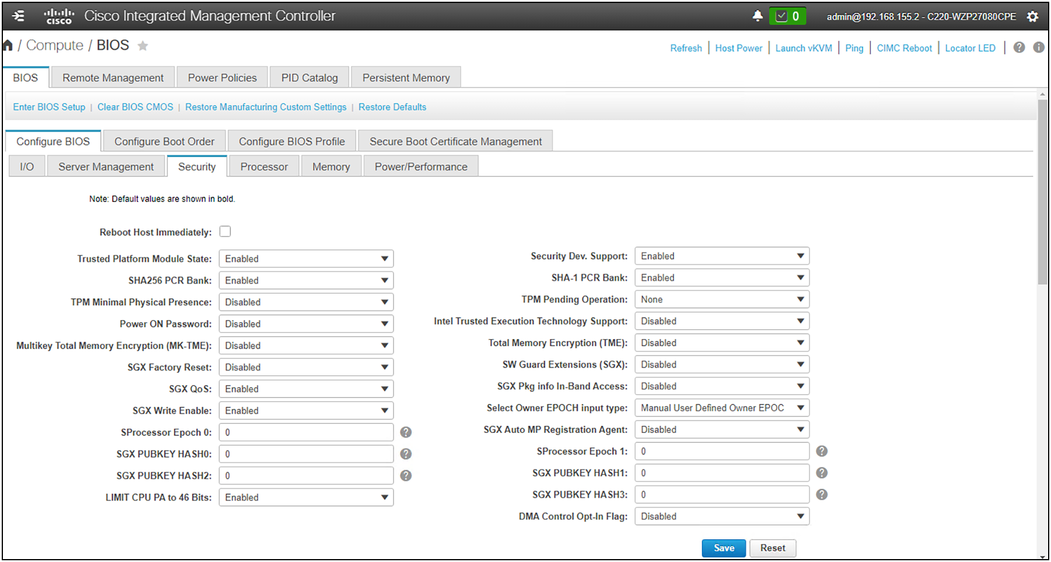Open Trusted Platform Module State dropdown
Viewport: 1051px width, 562px height.
pyautogui.click(x=306, y=259)
